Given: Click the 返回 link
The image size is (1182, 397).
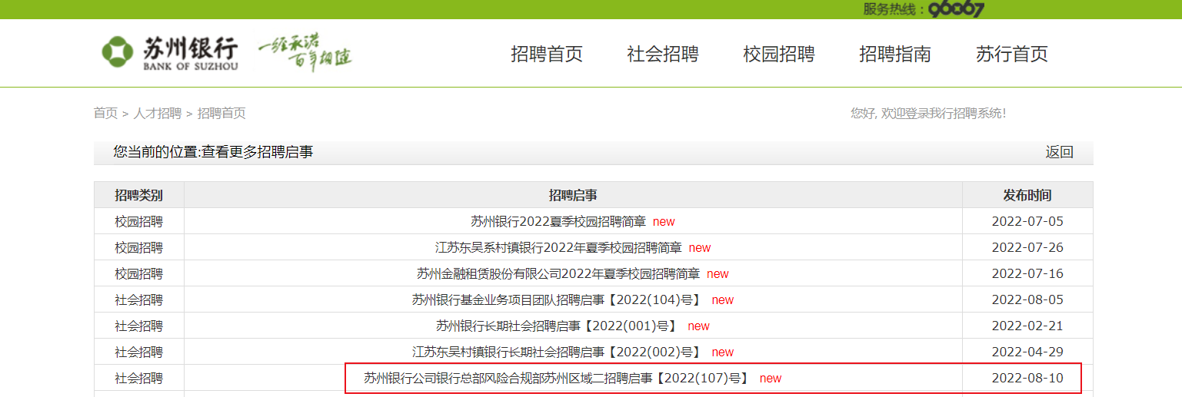Looking at the screenshot, I should [1059, 152].
